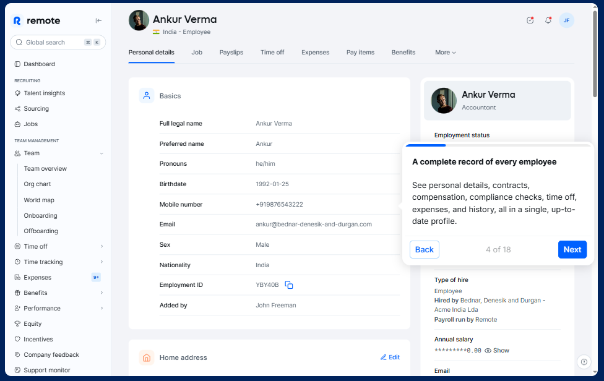The width and height of the screenshot is (604, 381).
Task: Switch to the Payslips tab
Action: (231, 53)
